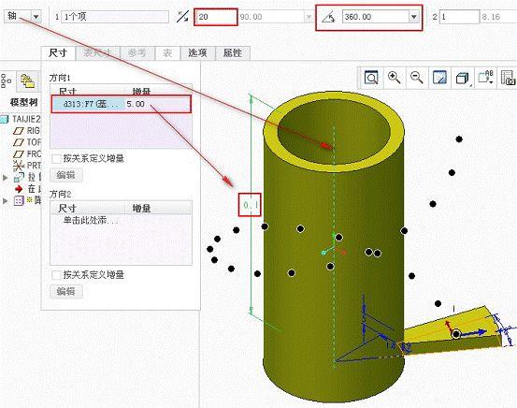Open the Display Style cube icon
Image resolution: width=517 pixels, height=408 pixels.
coord(462,79)
